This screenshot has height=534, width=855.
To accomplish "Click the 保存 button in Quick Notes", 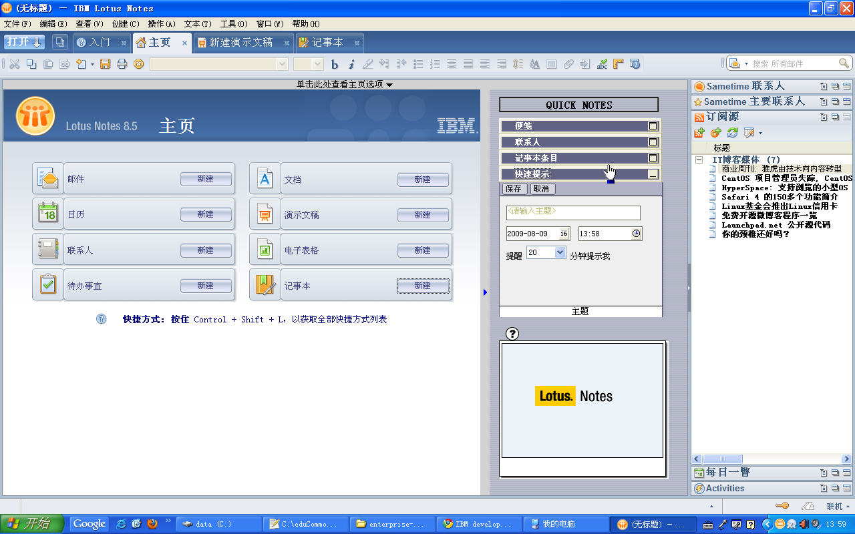I will [x=514, y=189].
